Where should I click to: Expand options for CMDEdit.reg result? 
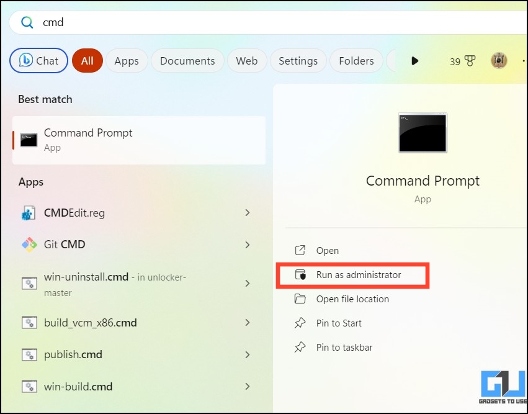pos(248,212)
